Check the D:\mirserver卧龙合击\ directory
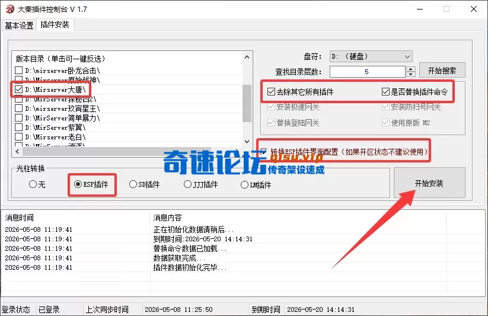The width and height of the screenshot is (488, 316). tap(18, 71)
